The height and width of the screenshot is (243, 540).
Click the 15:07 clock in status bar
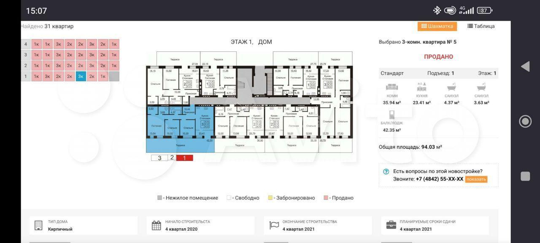(x=36, y=11)
